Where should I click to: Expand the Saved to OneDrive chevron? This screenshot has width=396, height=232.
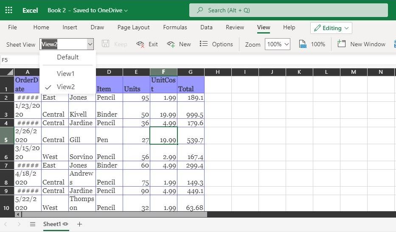[x=126, y=11]
